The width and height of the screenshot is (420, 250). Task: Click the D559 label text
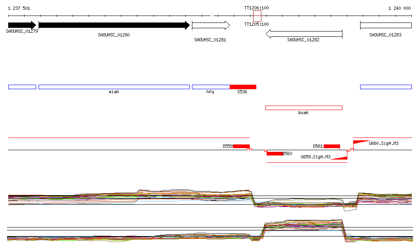coord(228,146)
